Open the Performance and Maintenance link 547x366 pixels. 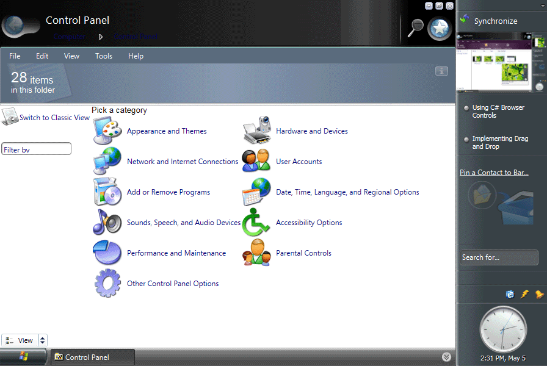(x=176, y=253)
